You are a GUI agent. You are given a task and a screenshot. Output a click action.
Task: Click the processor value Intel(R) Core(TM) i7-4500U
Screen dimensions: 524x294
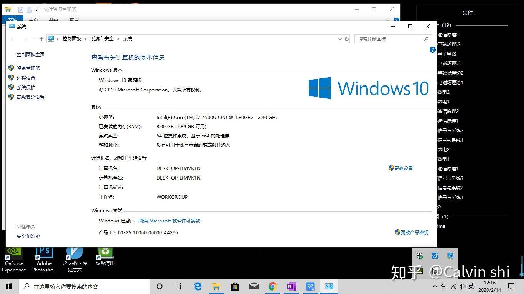pyautogui.click(x=217, y=117)
